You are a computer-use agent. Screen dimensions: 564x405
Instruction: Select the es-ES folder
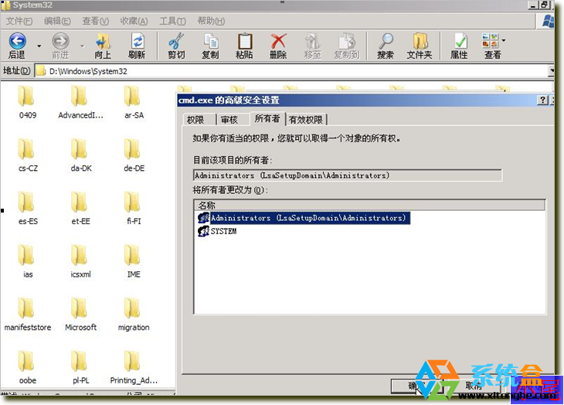click(x=27, y=209)
